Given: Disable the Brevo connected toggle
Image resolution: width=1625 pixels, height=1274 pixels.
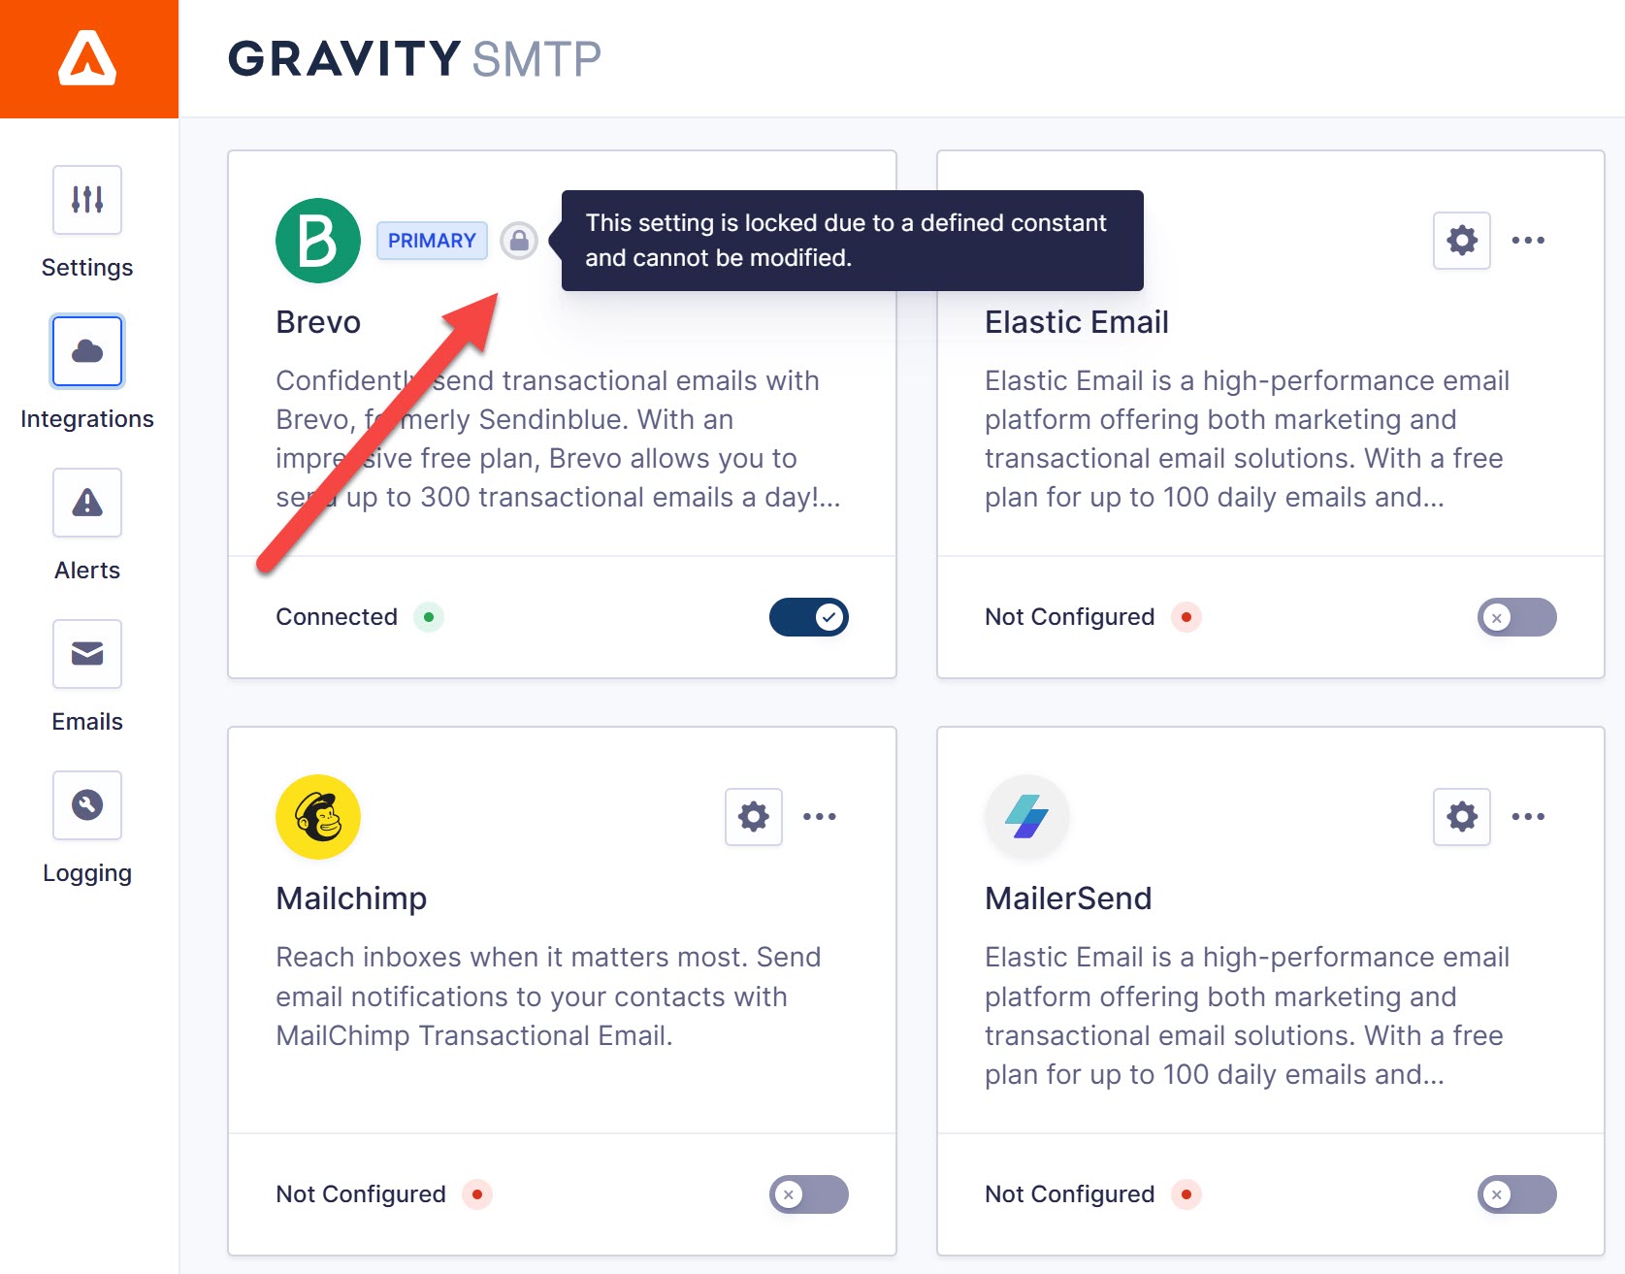Looking at the screenshot, I should [809, 617].
